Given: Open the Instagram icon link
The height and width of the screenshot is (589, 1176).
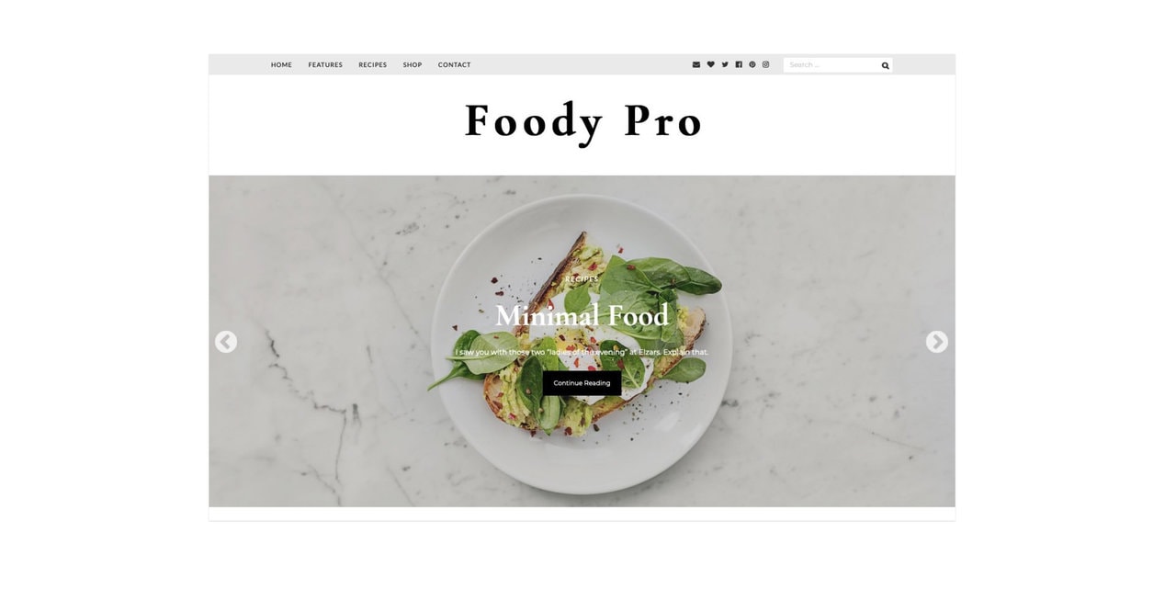Looking at the screenshot, I should 766,64.
